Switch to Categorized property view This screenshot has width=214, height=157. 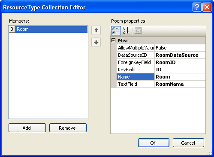click(x=116, y=31)
